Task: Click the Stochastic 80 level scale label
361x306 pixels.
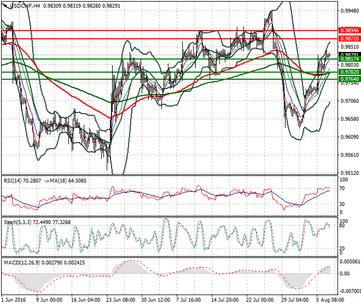Action: point(342,226)
